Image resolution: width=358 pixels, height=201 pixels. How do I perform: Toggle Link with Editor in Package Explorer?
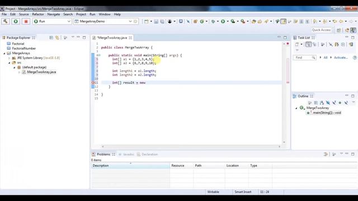pos(57,37)
